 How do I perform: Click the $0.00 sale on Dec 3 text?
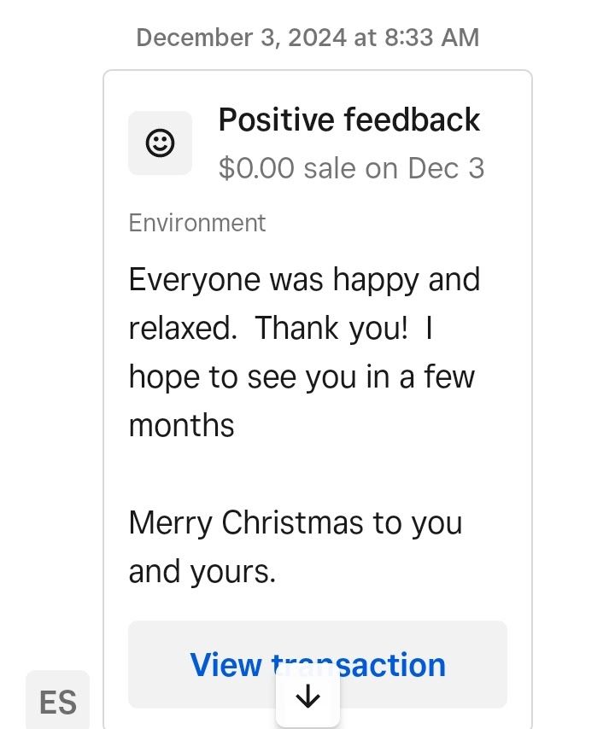352,168
